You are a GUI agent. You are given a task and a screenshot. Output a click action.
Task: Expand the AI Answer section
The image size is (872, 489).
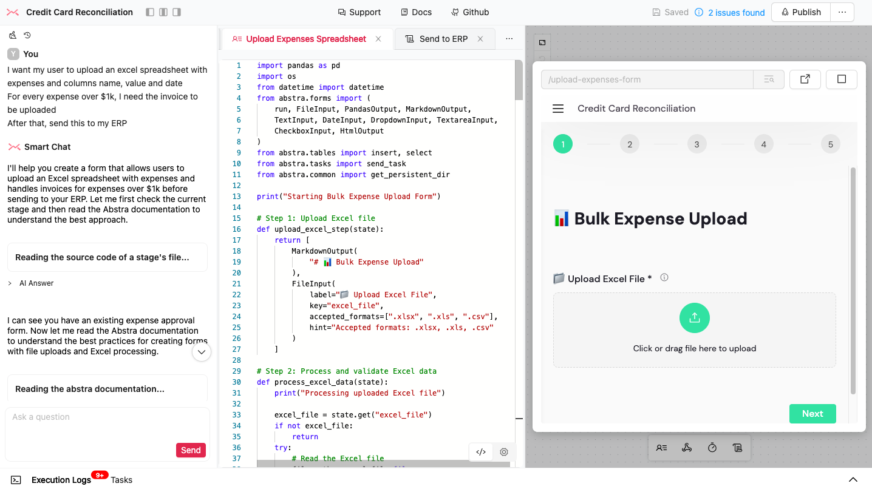tap(10, 283)
